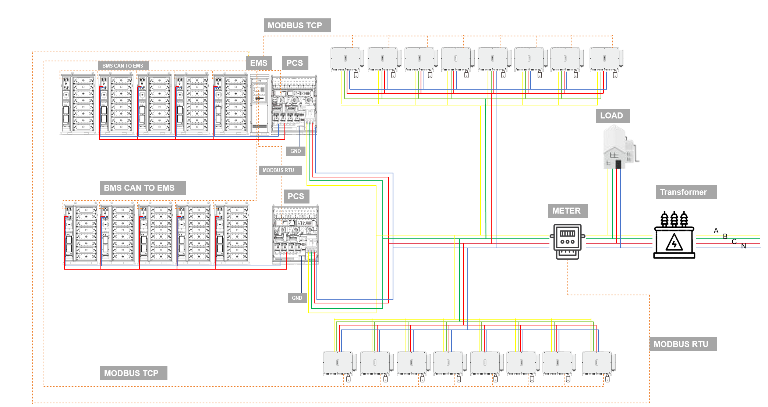Image resolution: width=768 pixels, height=407 pixels.
Task: Select phase letter B on the output lines
Action: point(725,236)
